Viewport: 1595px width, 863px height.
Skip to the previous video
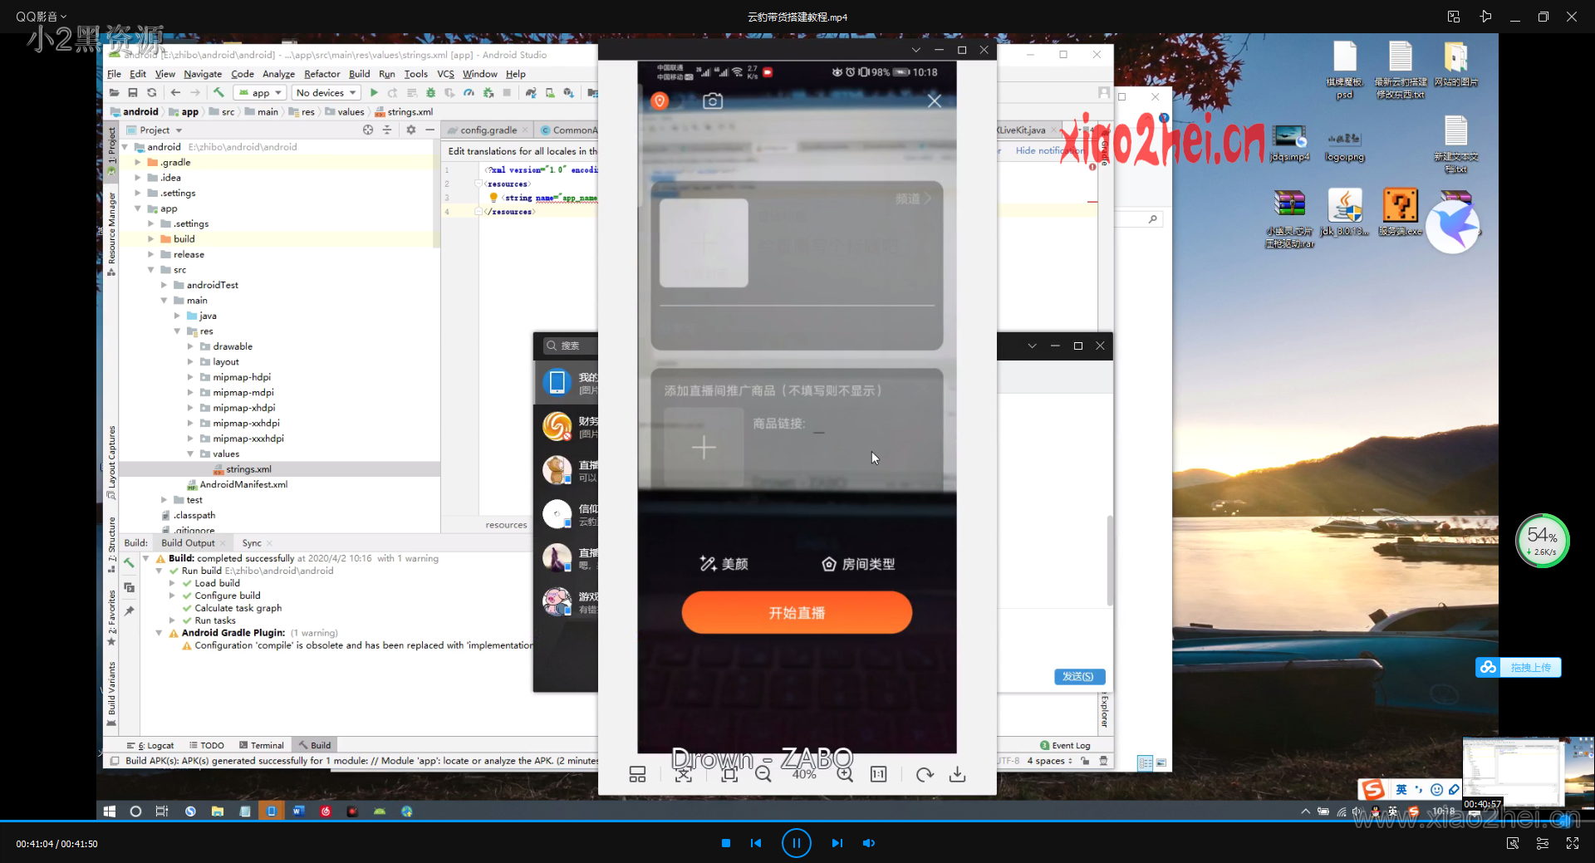tap(756, 843)
